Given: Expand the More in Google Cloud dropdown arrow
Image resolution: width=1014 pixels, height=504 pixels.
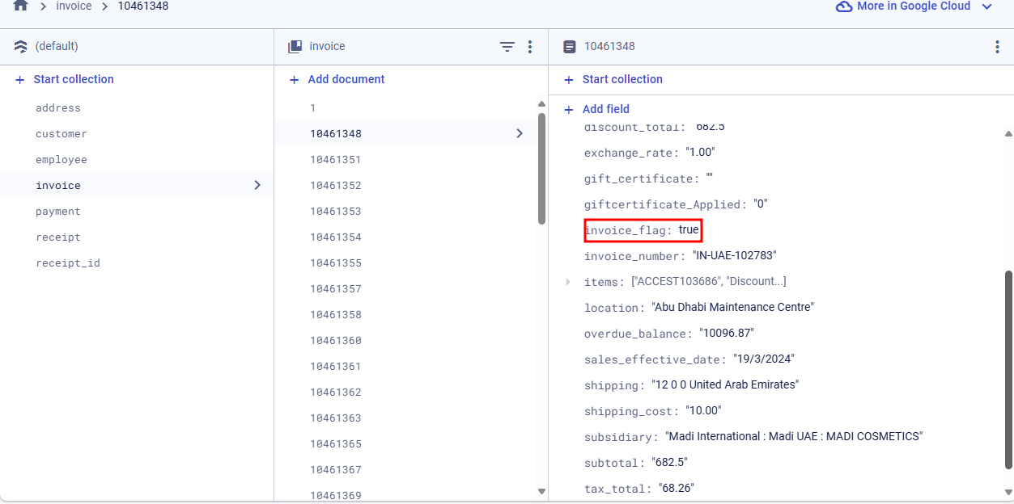Looking at the screenshot, I should click(986, 6).
